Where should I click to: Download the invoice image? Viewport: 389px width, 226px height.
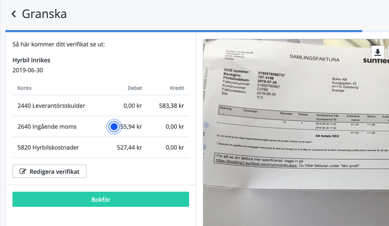pos(378,53)
